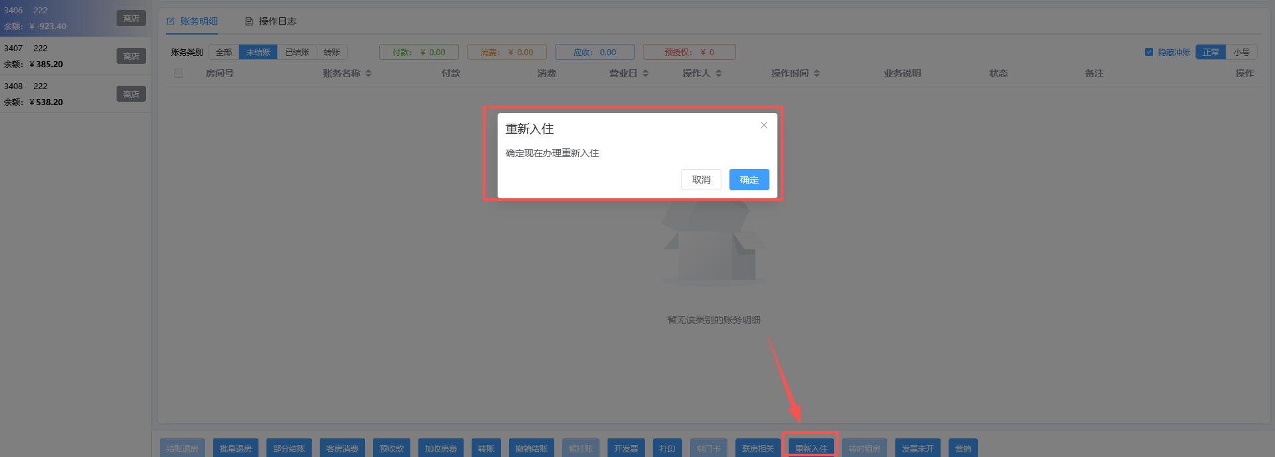This screenshot has height=457, width=1275.
Task: Click the 余额 ¥385.20 text
Action: click(x=33, y=65)
